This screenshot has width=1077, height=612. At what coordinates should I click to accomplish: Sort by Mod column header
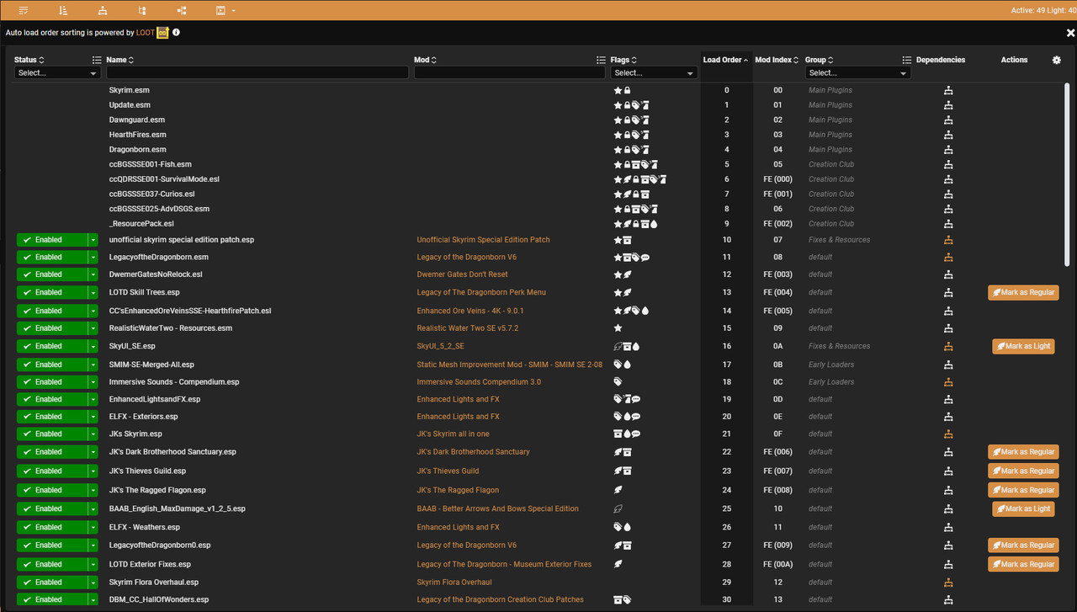(425, 60)
